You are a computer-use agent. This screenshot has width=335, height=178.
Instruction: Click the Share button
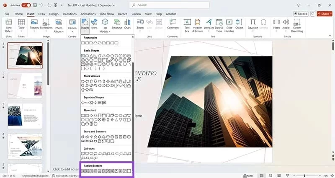tap(324, 13)
